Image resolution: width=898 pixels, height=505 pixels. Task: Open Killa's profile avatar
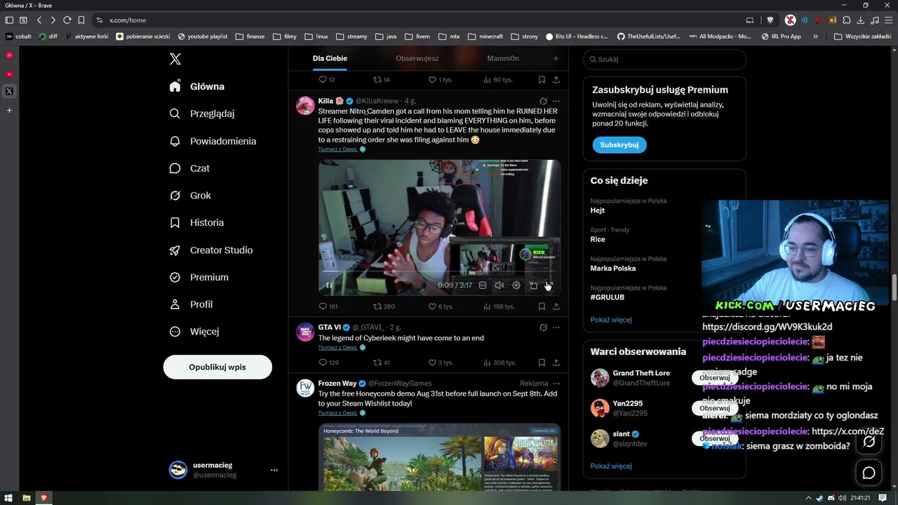(305, 106)
